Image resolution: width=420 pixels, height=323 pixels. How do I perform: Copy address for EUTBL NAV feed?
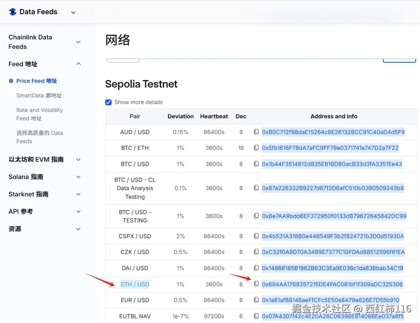(256, 316)
